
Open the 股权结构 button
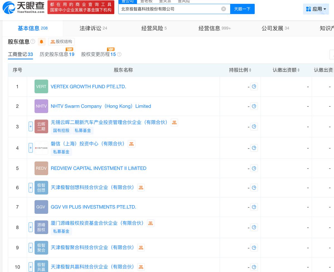pyautogui.click(x=61, y=42)
